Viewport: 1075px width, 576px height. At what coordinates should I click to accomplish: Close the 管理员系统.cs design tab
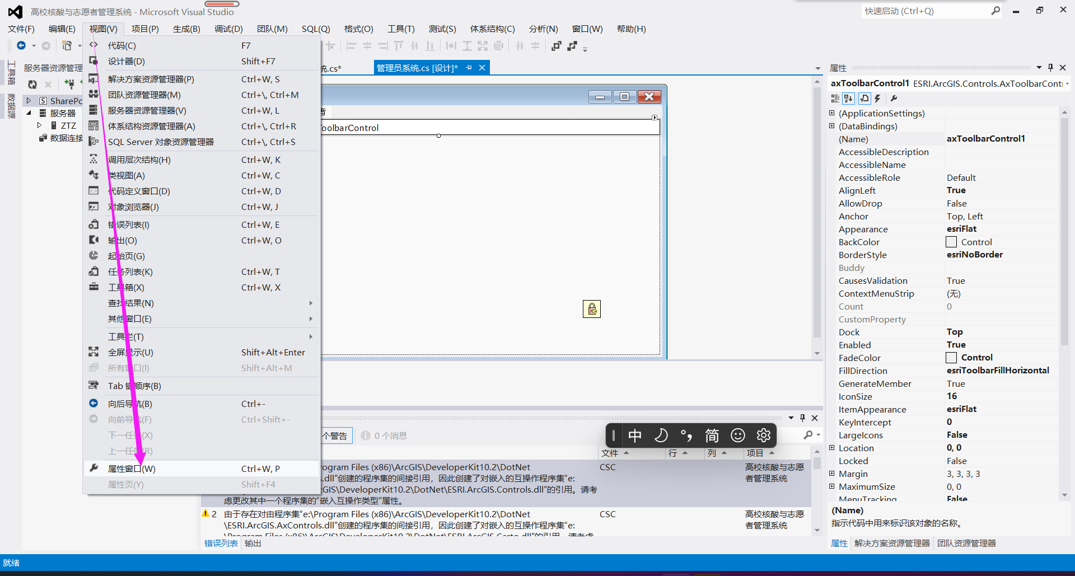tap(482, 68)
